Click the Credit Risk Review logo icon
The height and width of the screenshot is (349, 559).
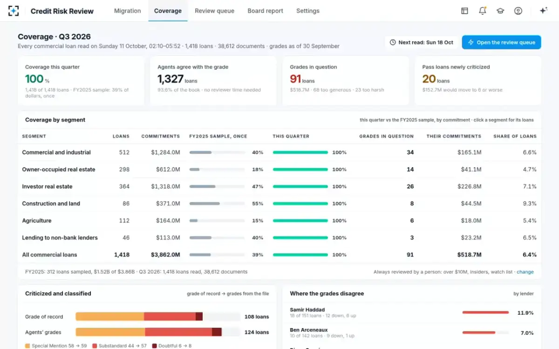coord(14,11)
